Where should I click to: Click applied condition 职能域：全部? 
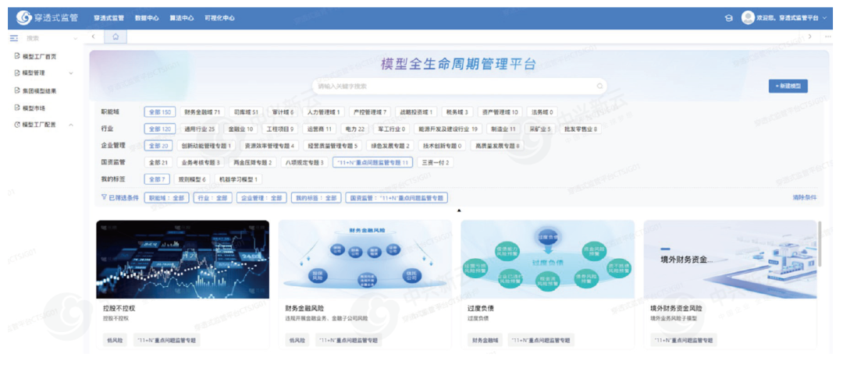(167, 198)
